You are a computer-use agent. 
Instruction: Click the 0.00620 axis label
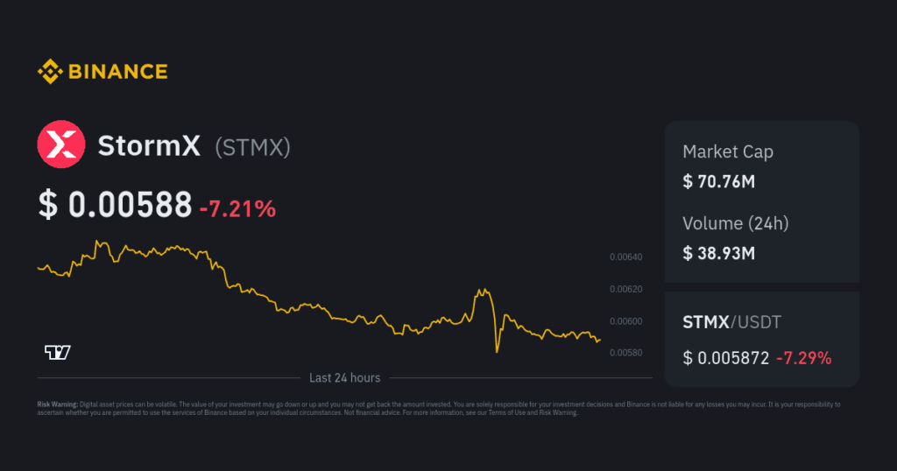625,289
